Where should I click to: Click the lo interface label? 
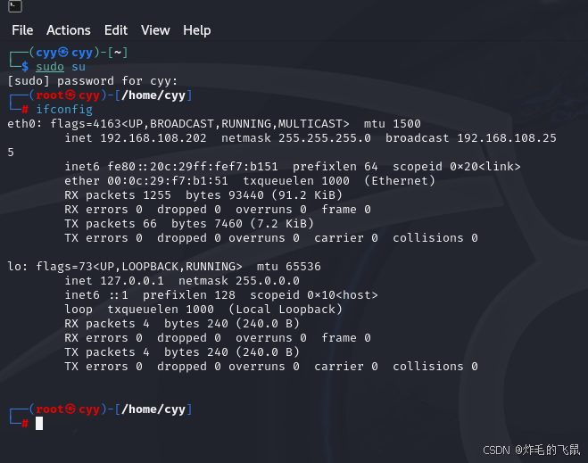tap(14, 266)
